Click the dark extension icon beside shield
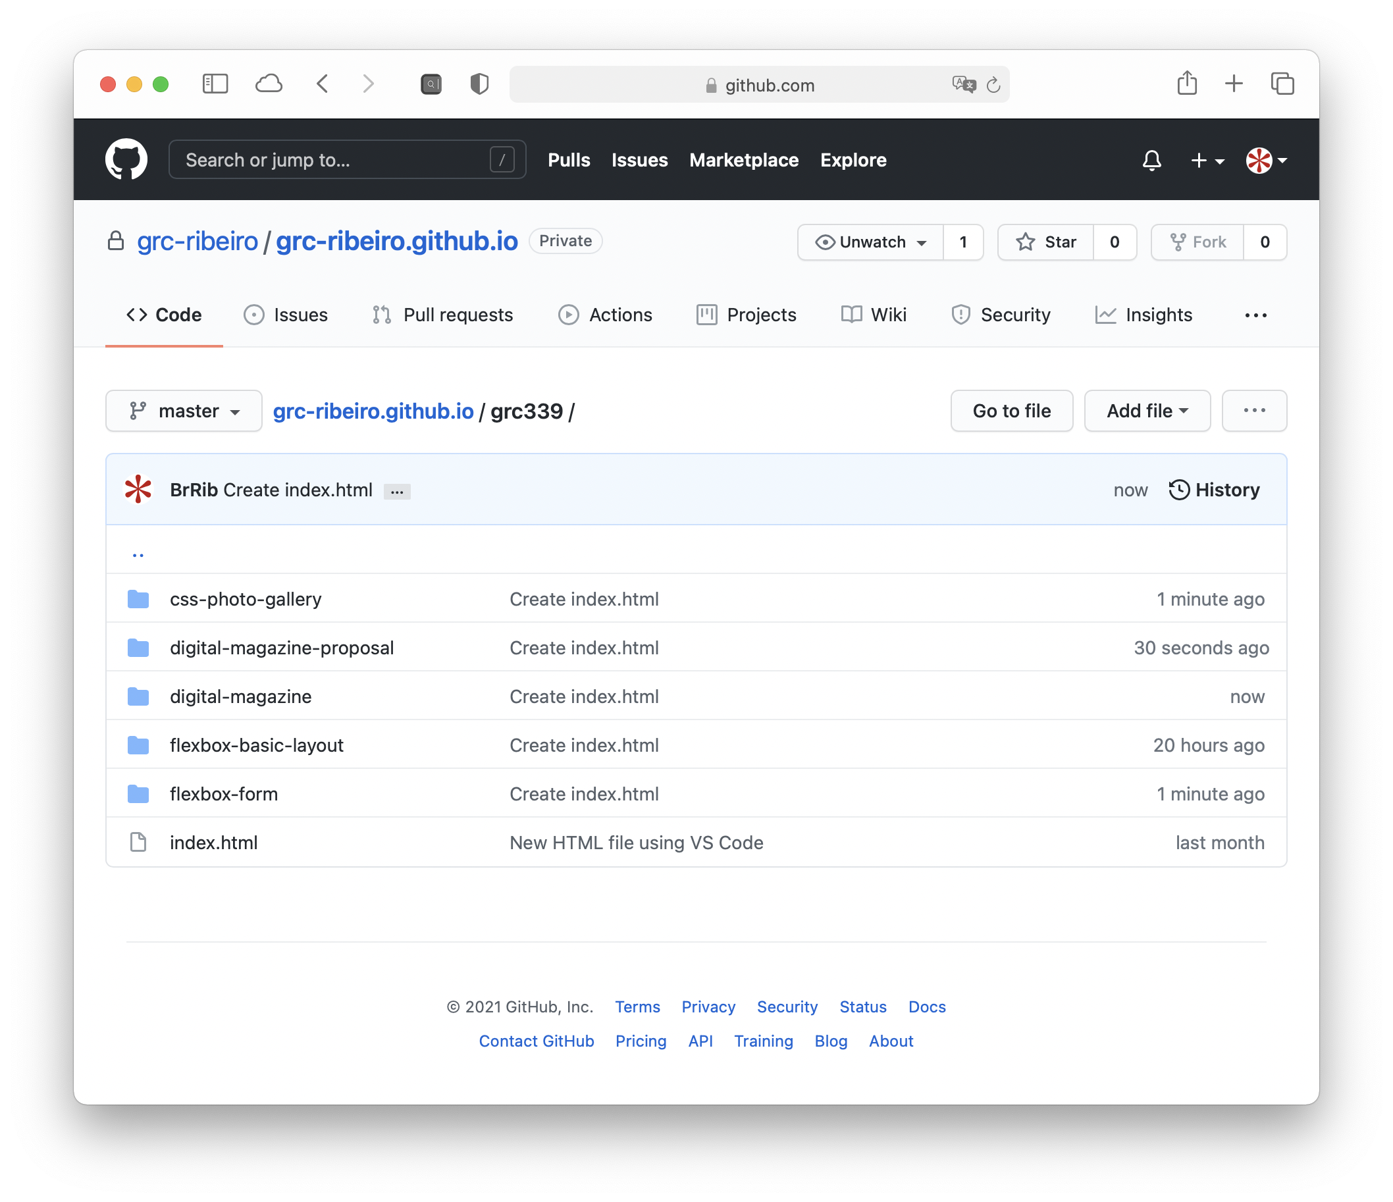Image resolution: width=1393 pixels, height=1202 pixels. [x=431, y=84]
